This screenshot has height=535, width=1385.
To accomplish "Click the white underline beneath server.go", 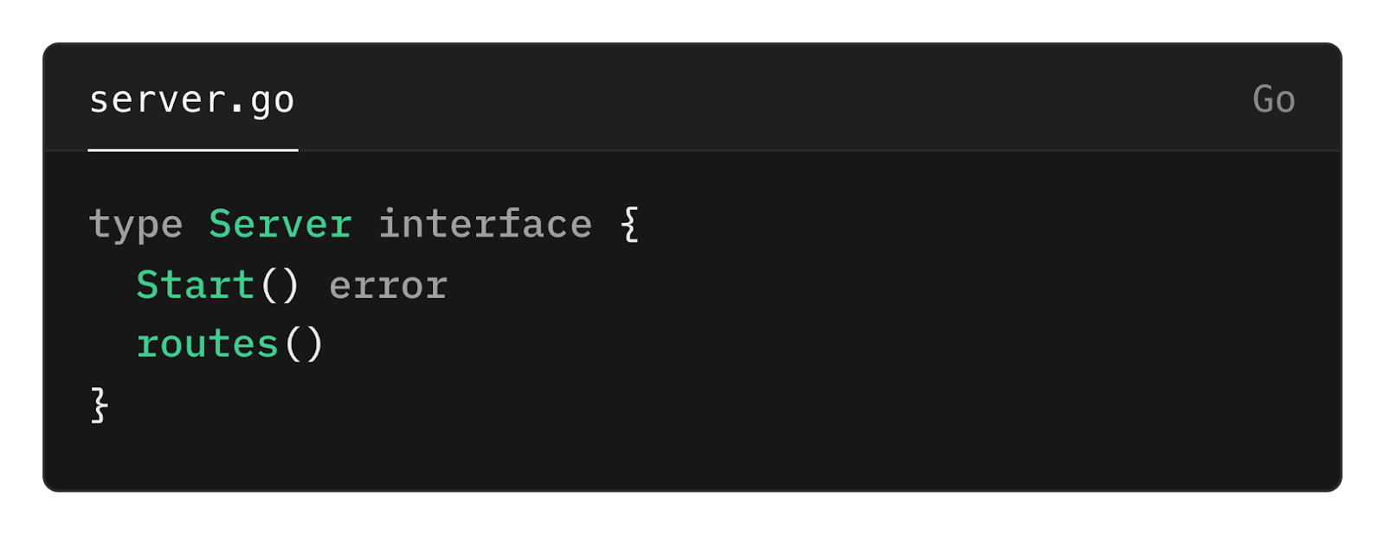I will [193, 150].
